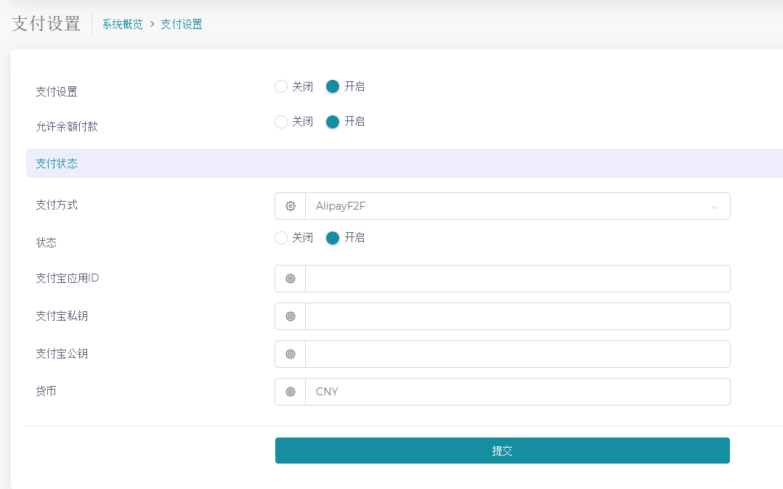Viewport: 783px width, 489px height.
Task: Disable 允许余额付款 by selecting 关闭
Action: [x=281, y=121]
